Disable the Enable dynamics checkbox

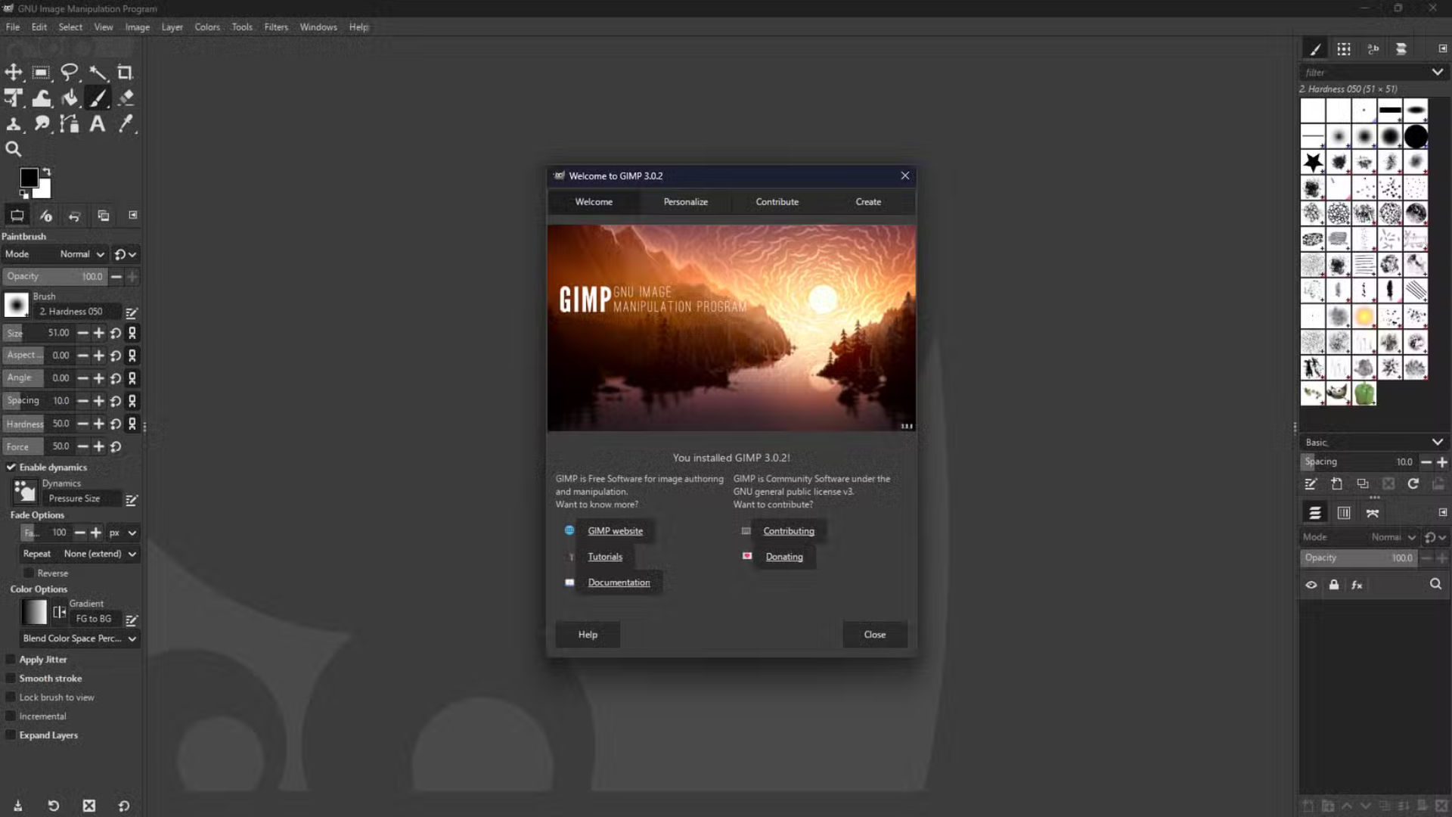pyautogui.click(x=11, y=468)
